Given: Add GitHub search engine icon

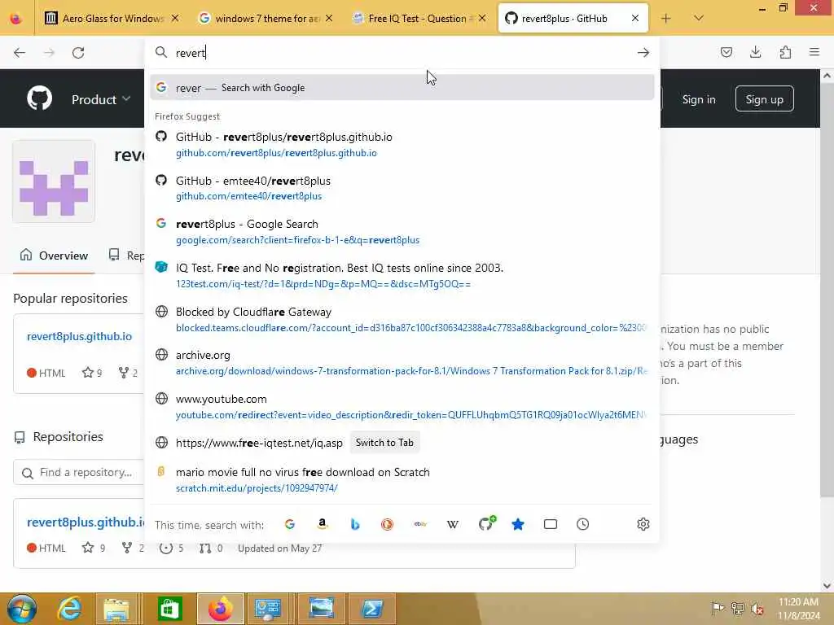Looking at the screenshot, I should pyautogui.click(x=486, y=523).
